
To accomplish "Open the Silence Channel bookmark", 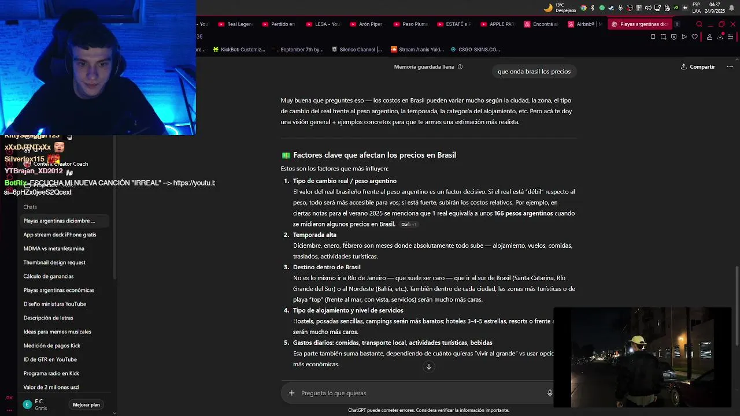I will pyautogui.click(x=357, y=50).
